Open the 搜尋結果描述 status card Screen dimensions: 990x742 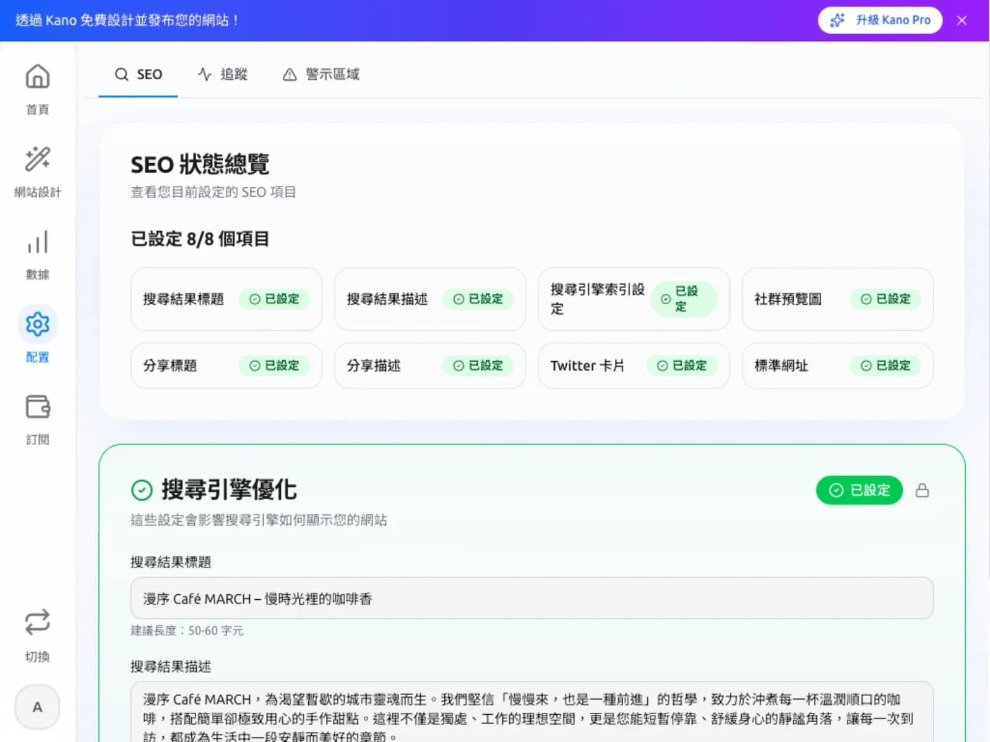[x=430, y=299]
